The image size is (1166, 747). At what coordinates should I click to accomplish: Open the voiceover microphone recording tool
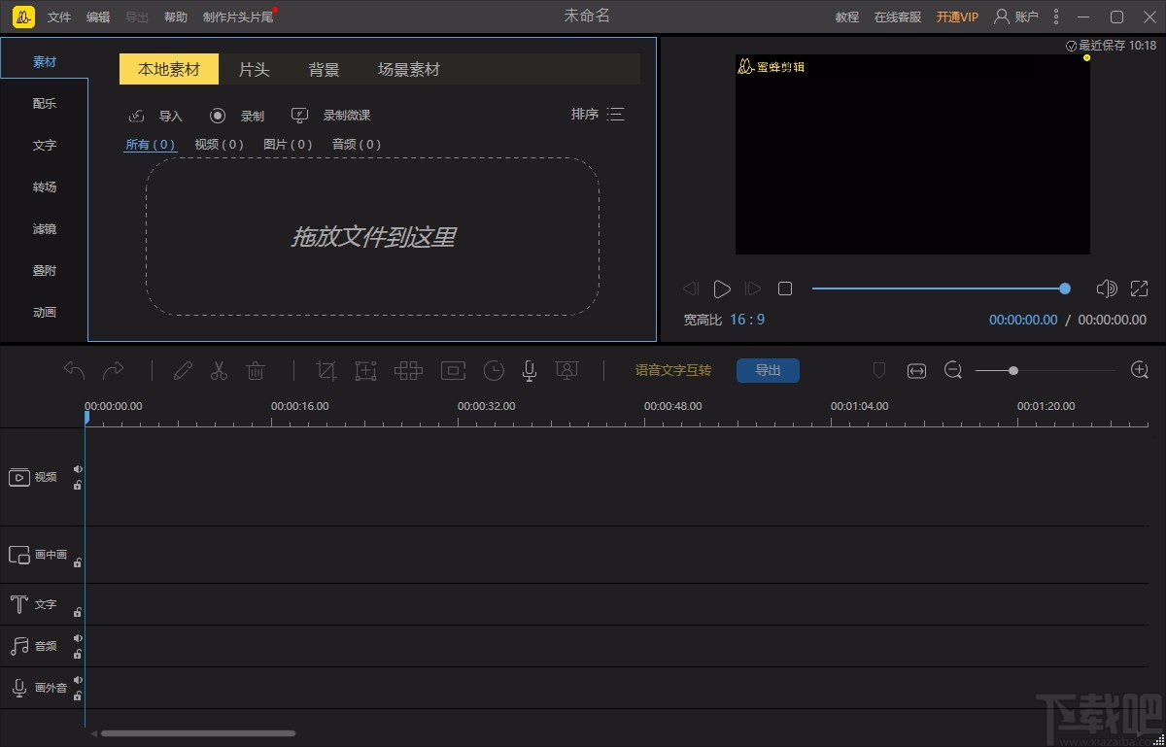click(x=529, y=370)
